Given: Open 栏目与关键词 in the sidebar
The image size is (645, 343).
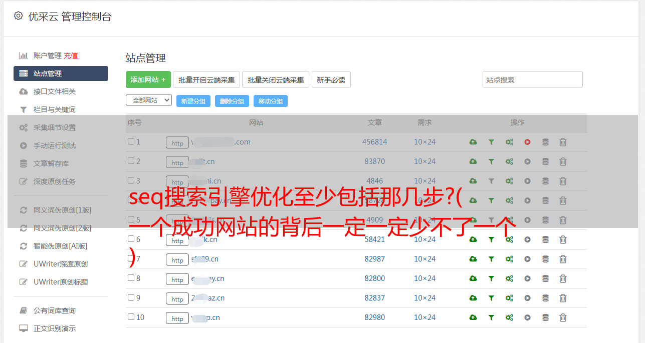Looking at the screenshot, I should tap(55, 109).
